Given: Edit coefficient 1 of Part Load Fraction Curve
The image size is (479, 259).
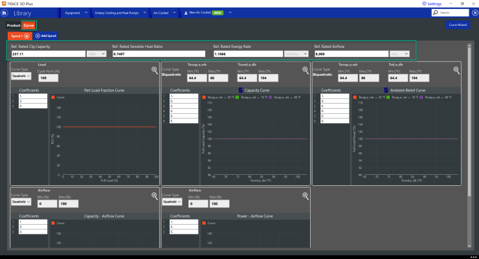Looking at the screenshot, I should [33, 96].
